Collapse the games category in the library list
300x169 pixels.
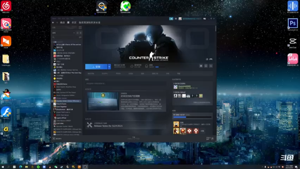click(52, 42)
